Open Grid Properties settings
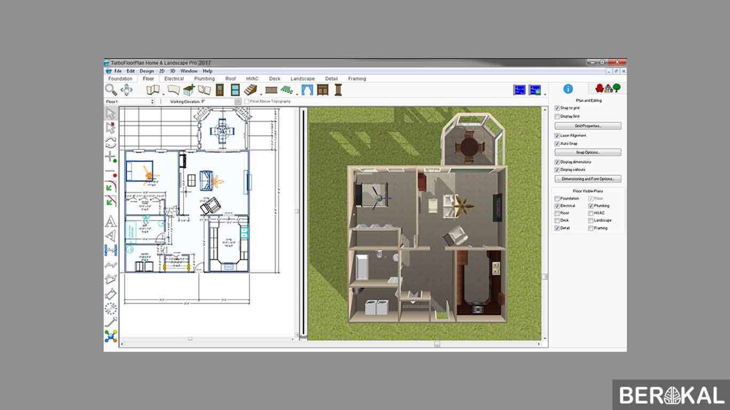The image size is (730, 410). point(587,125)
